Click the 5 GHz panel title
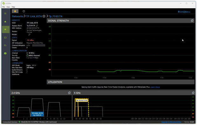 77,93
